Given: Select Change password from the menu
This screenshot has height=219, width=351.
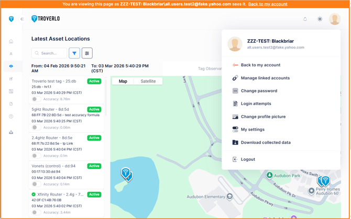Looking at the screenshot, I should click(x=259, y=91).
